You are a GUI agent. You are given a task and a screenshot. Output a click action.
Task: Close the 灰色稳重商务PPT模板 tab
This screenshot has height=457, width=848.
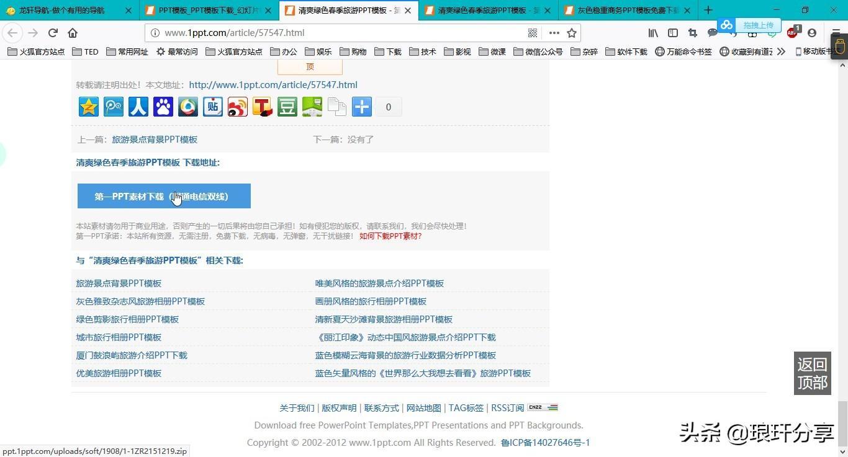[x=687, y=10]
